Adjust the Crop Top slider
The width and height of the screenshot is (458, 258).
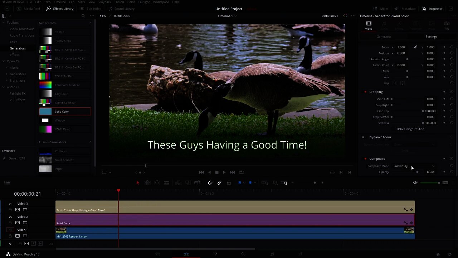[x=423, y=111]
